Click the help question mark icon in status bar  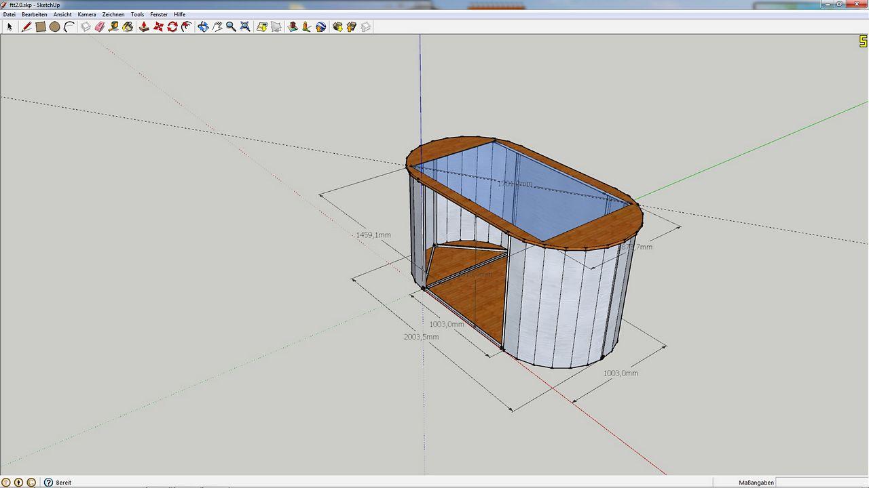[x=48, y=483]
